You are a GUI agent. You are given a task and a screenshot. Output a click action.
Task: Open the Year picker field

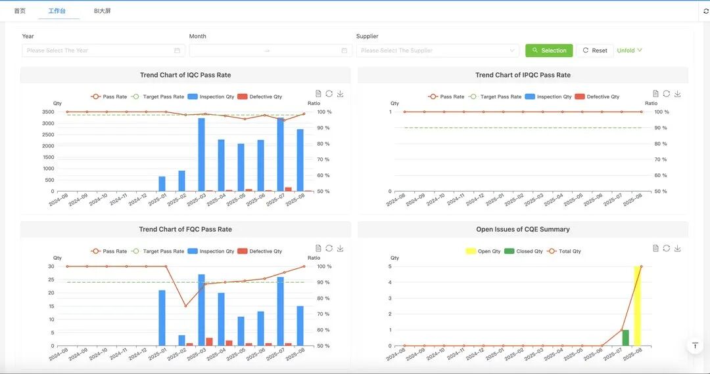[x=103, y=51]
